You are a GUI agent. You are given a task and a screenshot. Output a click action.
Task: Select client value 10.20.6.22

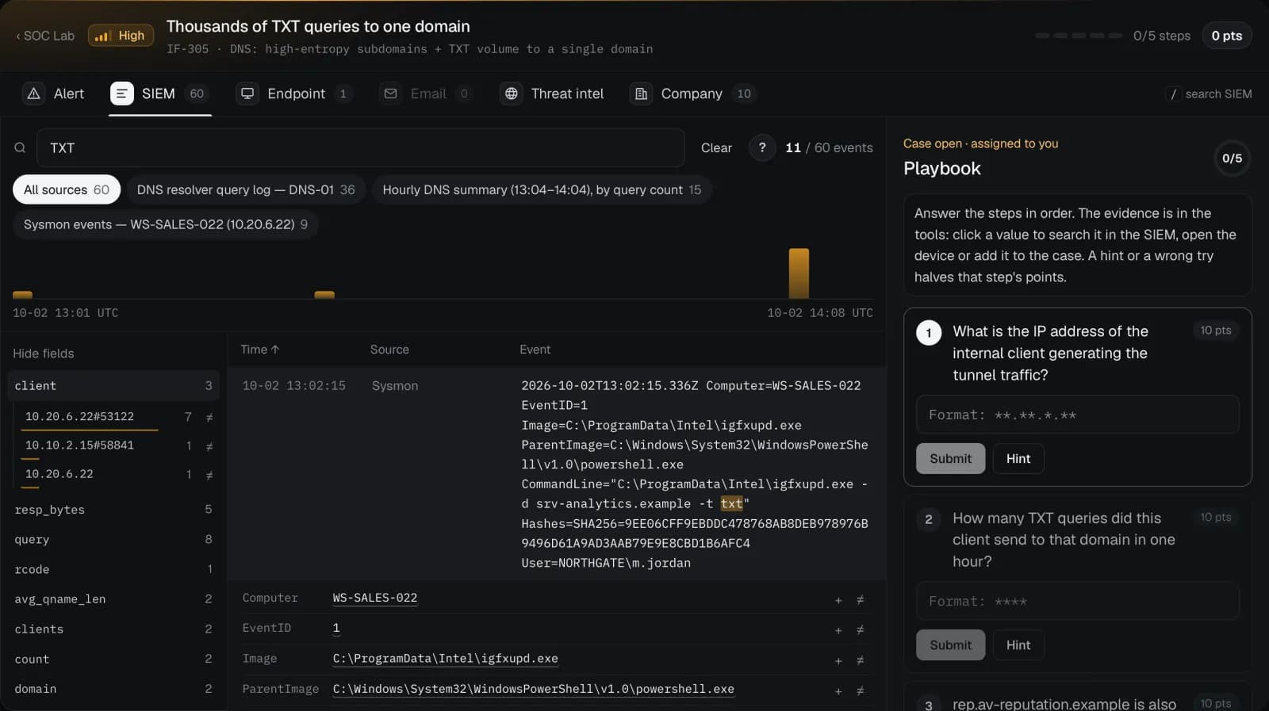(59, 473)
